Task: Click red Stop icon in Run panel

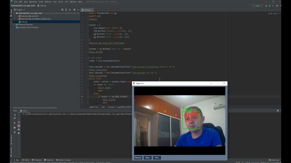Action: 15,123
